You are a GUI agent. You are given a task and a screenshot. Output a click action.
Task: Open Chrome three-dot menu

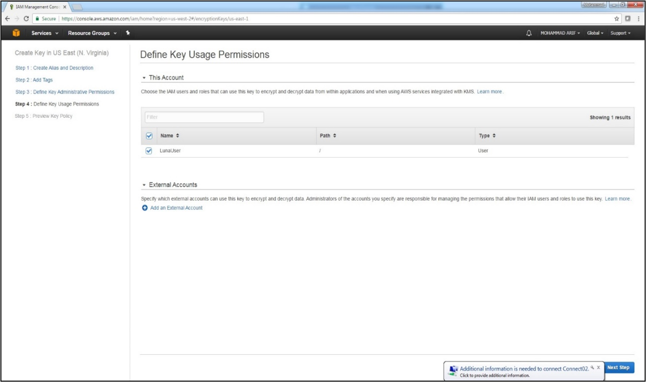click(x=639, y=18)
